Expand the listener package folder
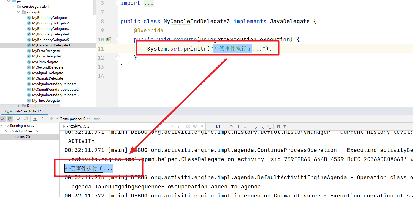The image size is (413, 197). (x=19, y=106)
